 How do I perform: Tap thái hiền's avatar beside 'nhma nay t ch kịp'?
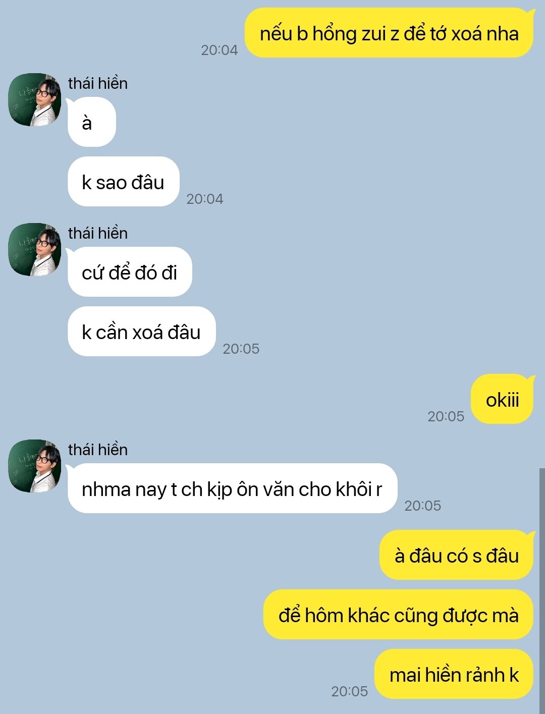pos(35,466)
